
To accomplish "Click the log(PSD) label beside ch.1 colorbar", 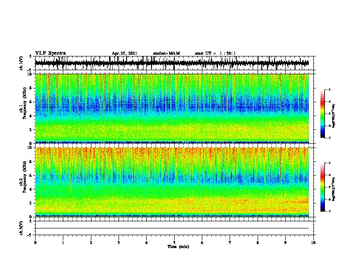I will point(333,116).
